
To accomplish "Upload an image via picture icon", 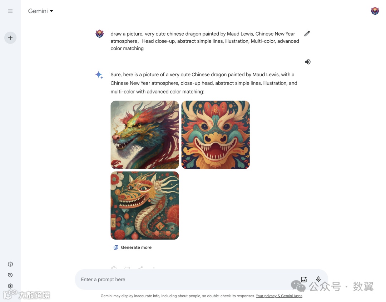I will pyautogui.click(x=304, y=280).
